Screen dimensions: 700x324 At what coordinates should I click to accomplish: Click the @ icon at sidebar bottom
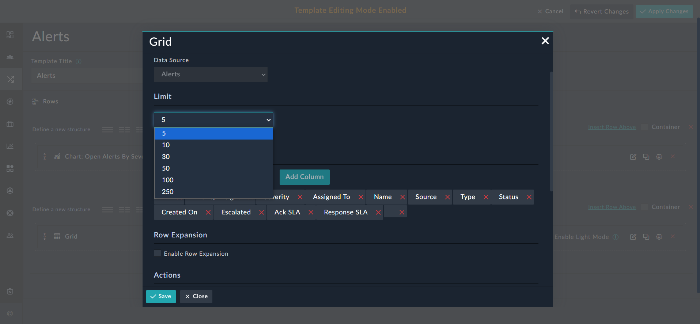10,313
